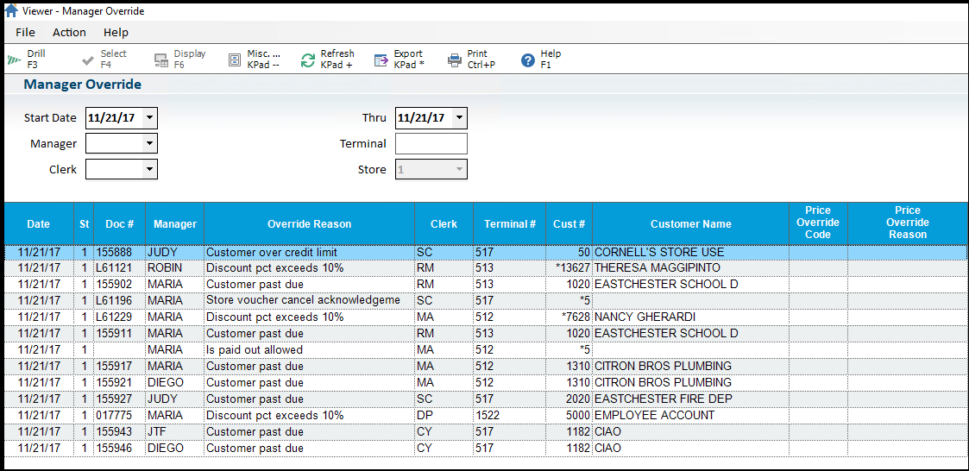
Task: Open the Clerk dropdown list
Action: tap(150, 170)
